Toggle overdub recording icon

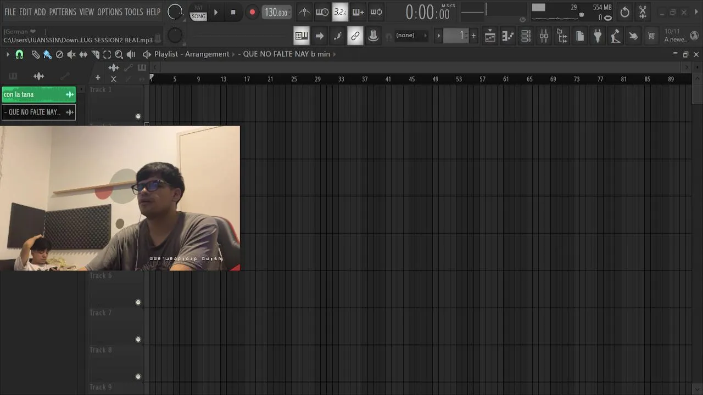pyautogui.click(x=358, y=12)
